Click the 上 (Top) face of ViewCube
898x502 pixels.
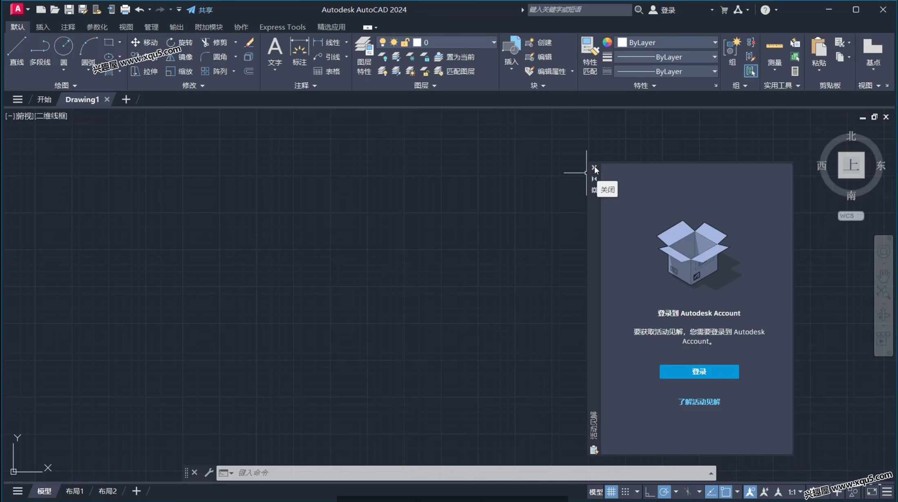point(851,165)
